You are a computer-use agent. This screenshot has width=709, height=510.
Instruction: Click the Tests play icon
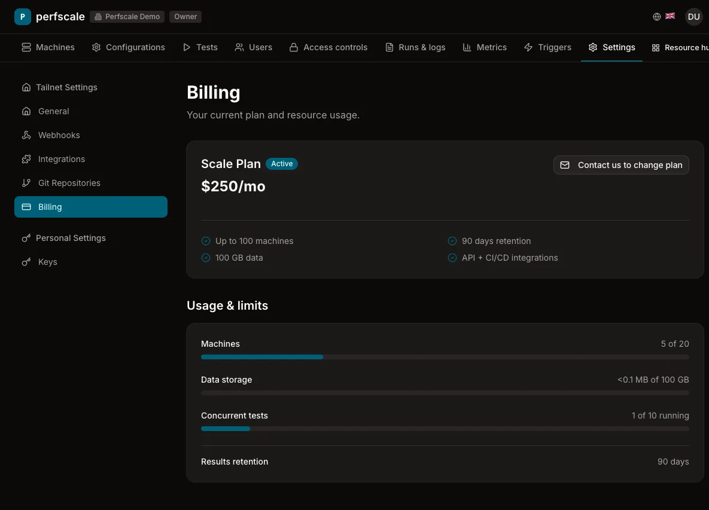pyautogui.click(x=187, y=47)
